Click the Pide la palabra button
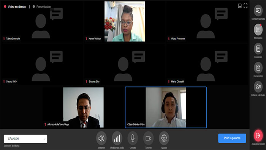 [232, 138]
